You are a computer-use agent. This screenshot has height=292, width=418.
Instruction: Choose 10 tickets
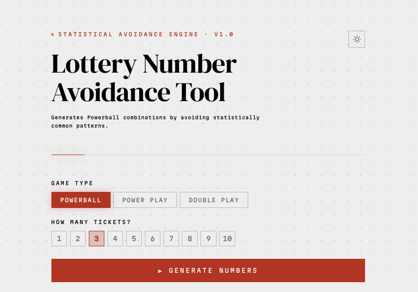tap(227, 239)
